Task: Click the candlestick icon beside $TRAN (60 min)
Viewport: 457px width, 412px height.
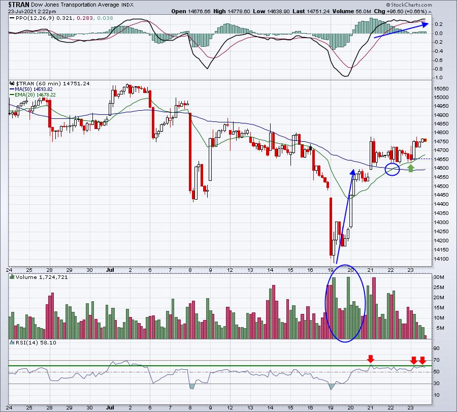Action: pyautogui.click(x=12, y=83)
